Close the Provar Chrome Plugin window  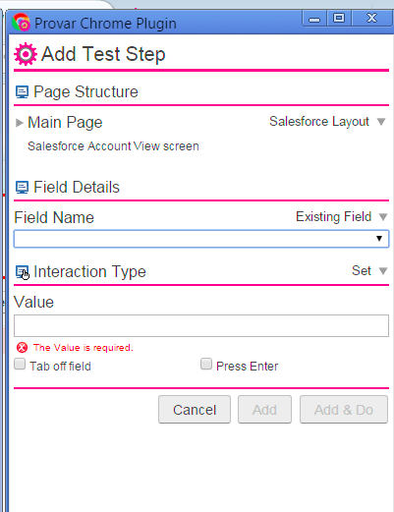[372, 18]
